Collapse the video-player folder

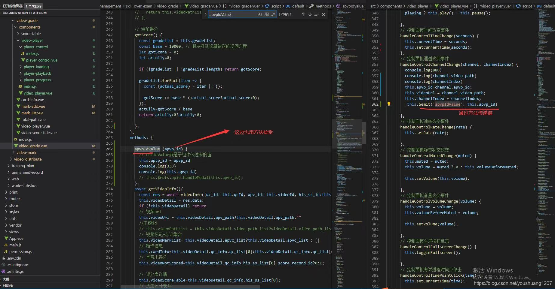click(x=18, y=40)
